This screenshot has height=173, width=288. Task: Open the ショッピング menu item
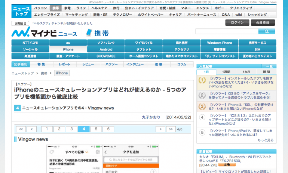[257, 15]
